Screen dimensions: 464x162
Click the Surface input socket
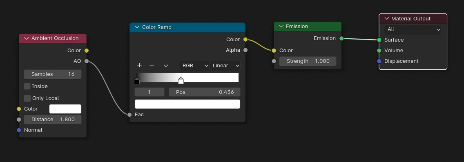coord(379,40)
